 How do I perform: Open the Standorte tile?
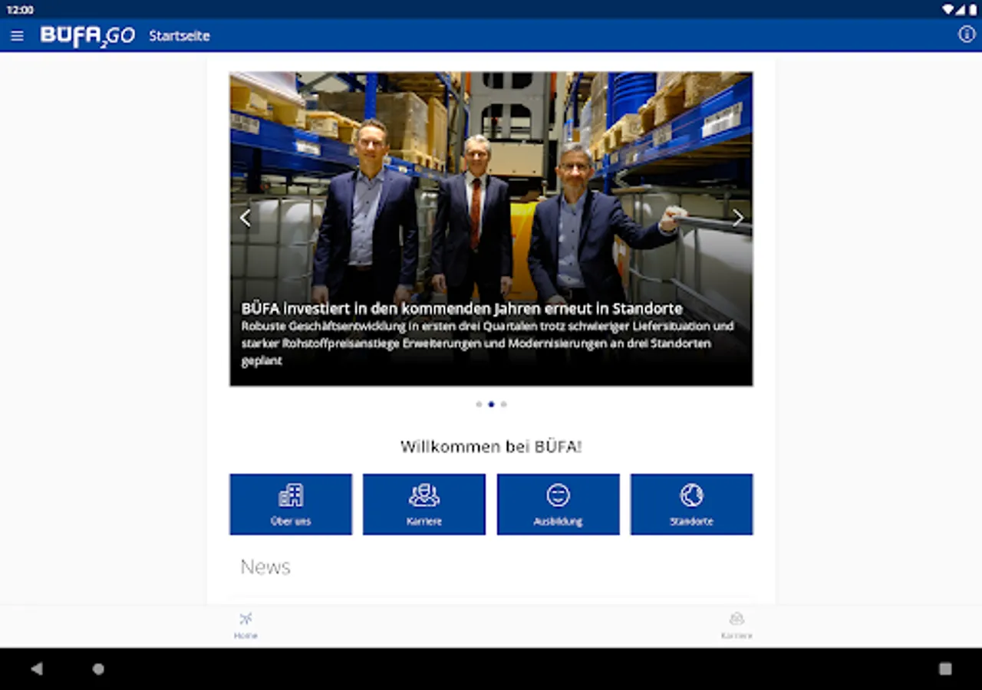pyautogui.click(x=692, y=504)
